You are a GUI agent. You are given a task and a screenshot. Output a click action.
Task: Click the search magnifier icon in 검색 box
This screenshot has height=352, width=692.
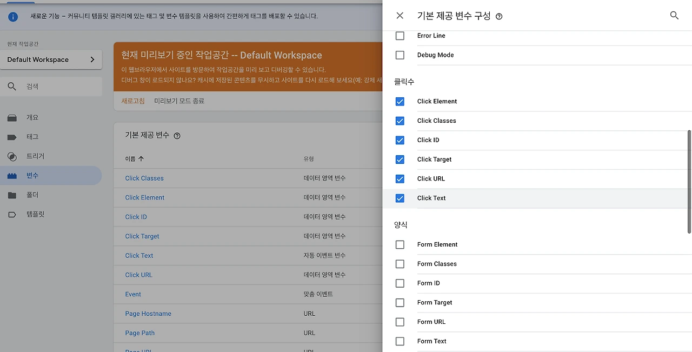click(12, 87)
